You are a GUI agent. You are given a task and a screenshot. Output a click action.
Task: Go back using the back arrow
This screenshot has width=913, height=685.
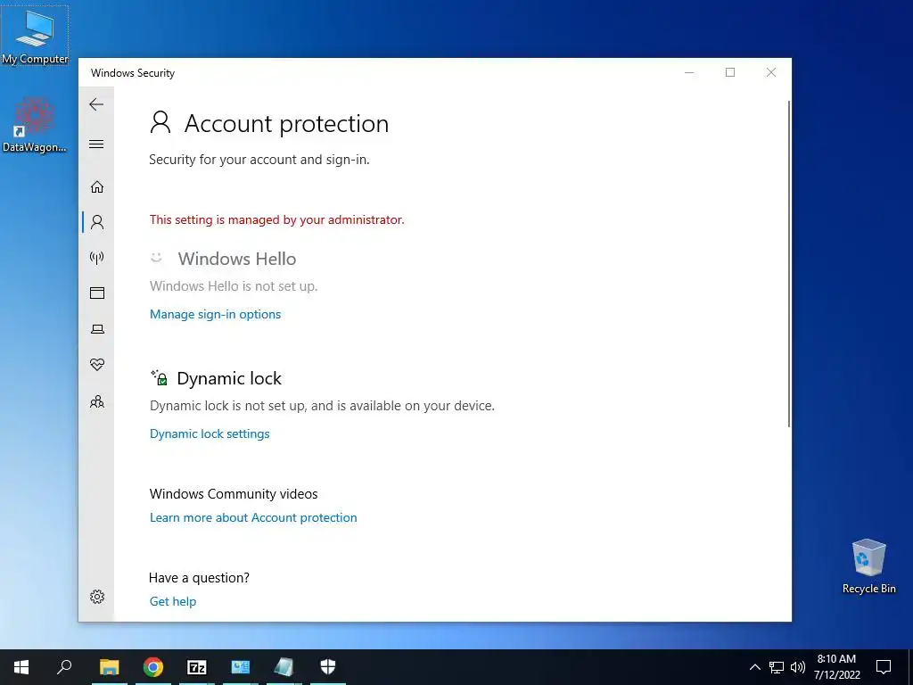coord(96,104)
